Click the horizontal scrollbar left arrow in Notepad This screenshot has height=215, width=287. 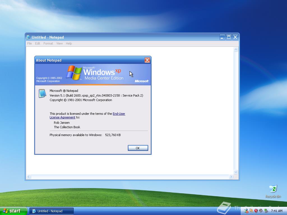29,177
